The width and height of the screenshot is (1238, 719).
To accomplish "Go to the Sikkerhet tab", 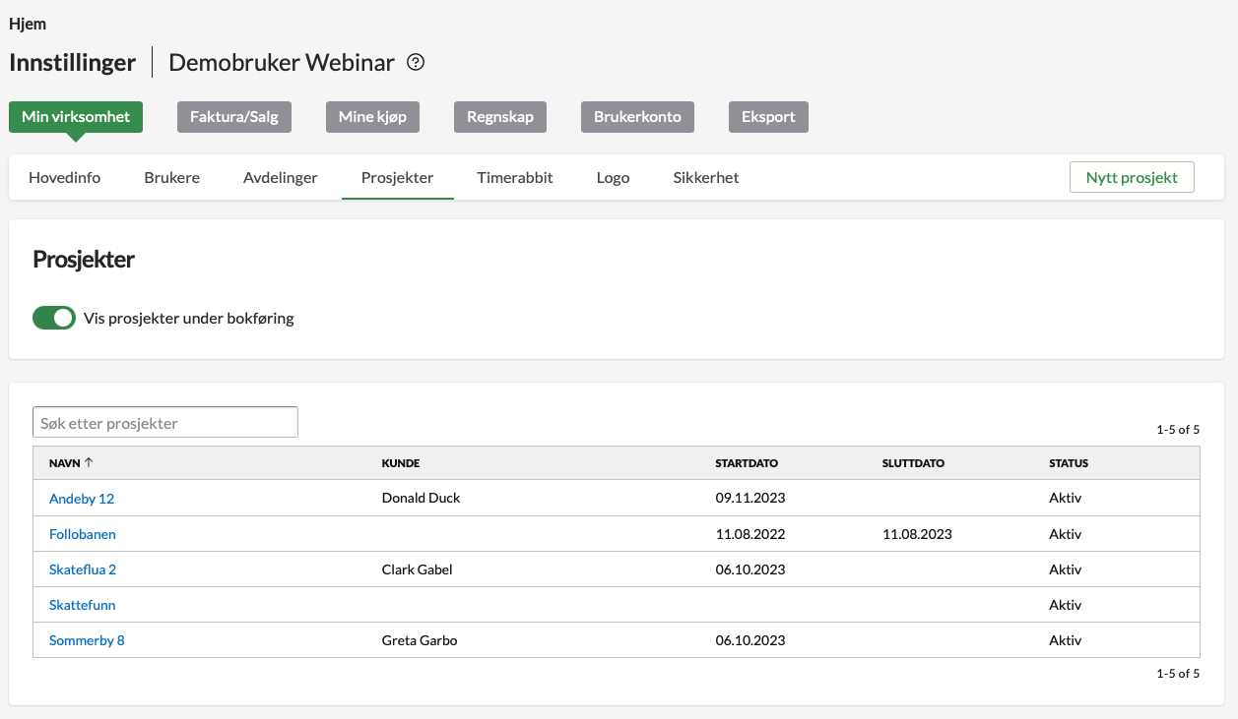I will click(705, 178).
